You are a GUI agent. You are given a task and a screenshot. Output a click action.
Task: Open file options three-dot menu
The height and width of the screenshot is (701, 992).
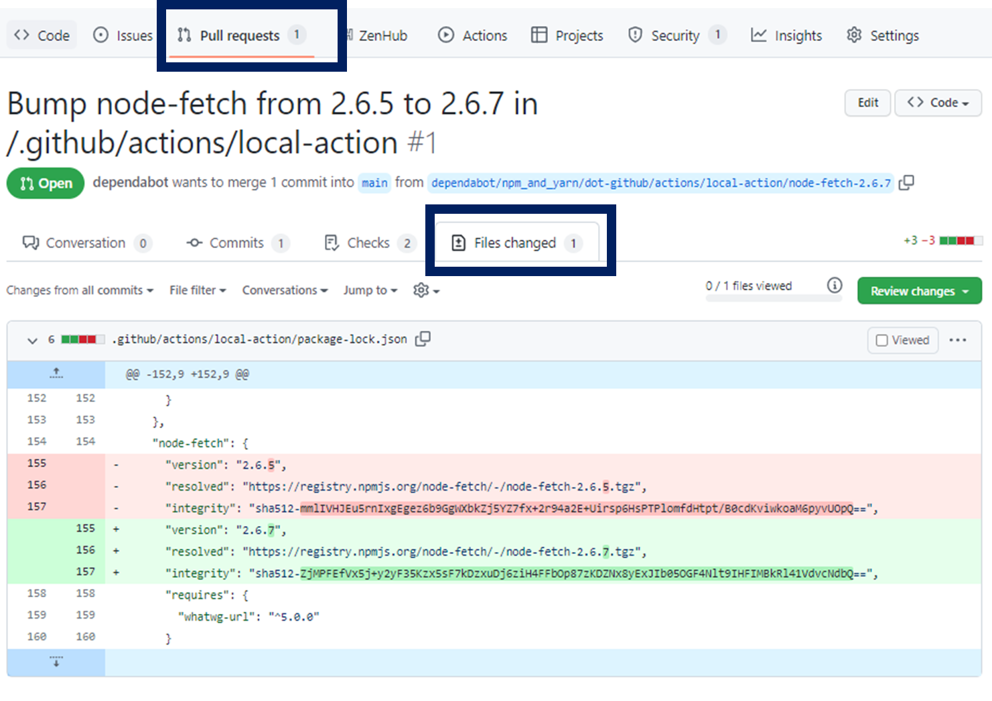958,340
